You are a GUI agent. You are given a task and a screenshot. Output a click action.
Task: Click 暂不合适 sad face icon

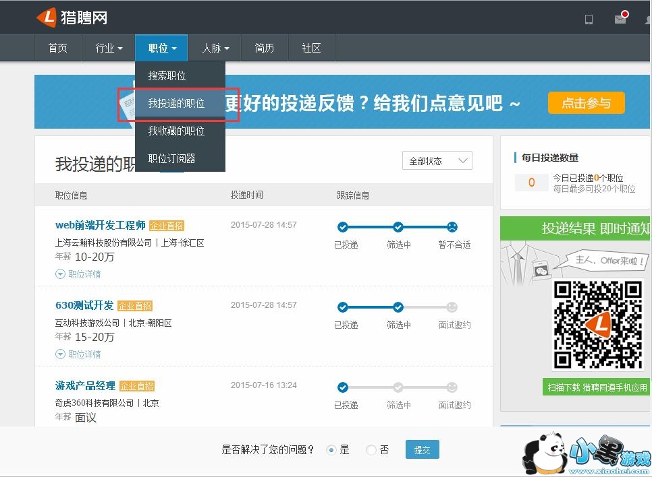point(452,226)
